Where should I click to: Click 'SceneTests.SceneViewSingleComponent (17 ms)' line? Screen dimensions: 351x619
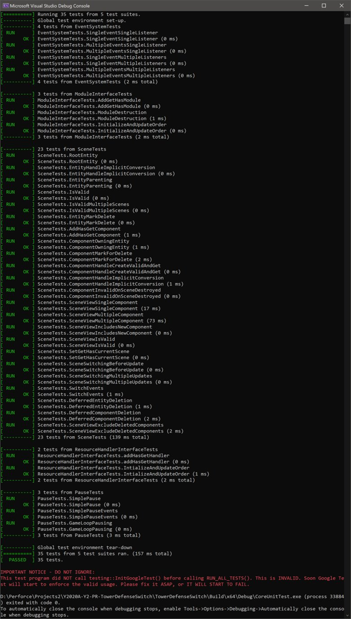(99, 308)
